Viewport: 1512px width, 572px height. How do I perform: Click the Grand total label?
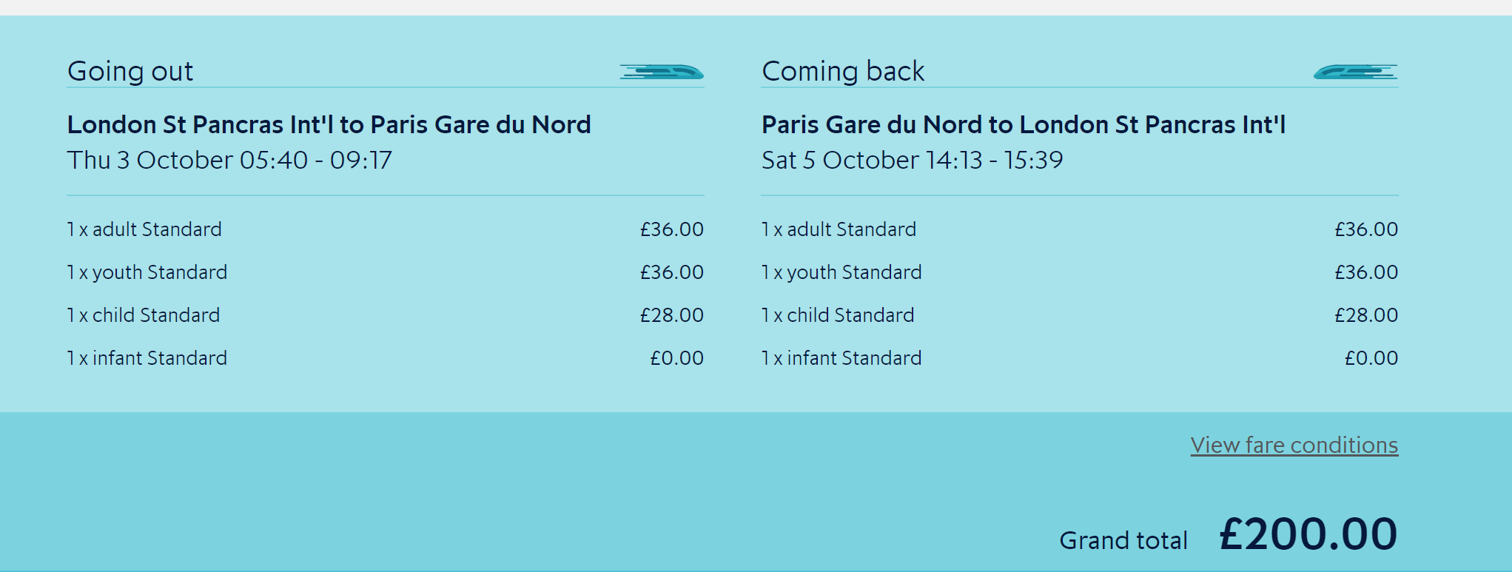point(1123,540)
